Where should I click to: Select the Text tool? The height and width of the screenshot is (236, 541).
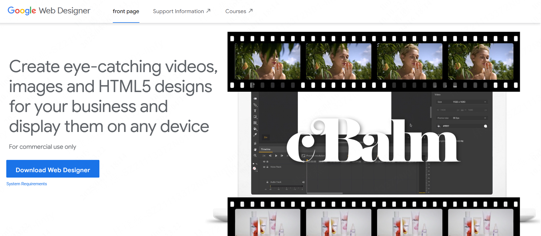(x=255, y=111)
